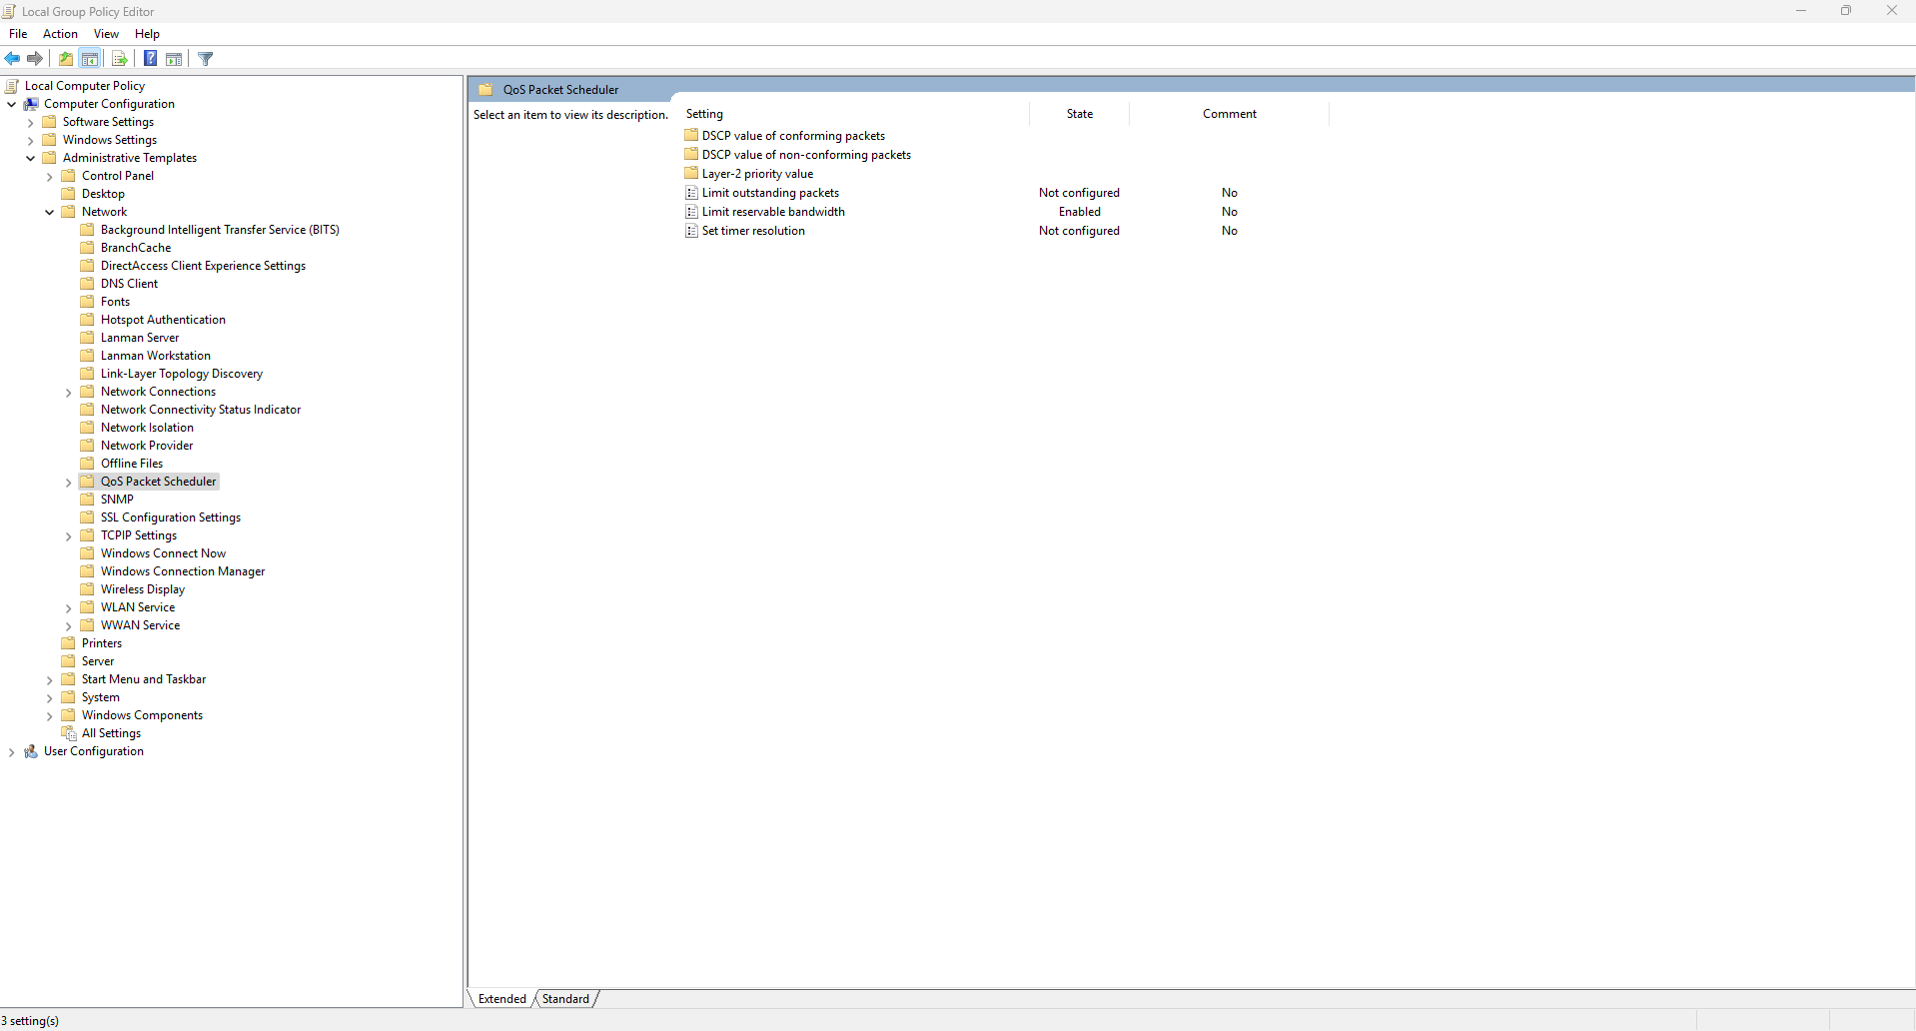
Task: Click the Filter funnel toolbar icon
Action: coord(206,59)
